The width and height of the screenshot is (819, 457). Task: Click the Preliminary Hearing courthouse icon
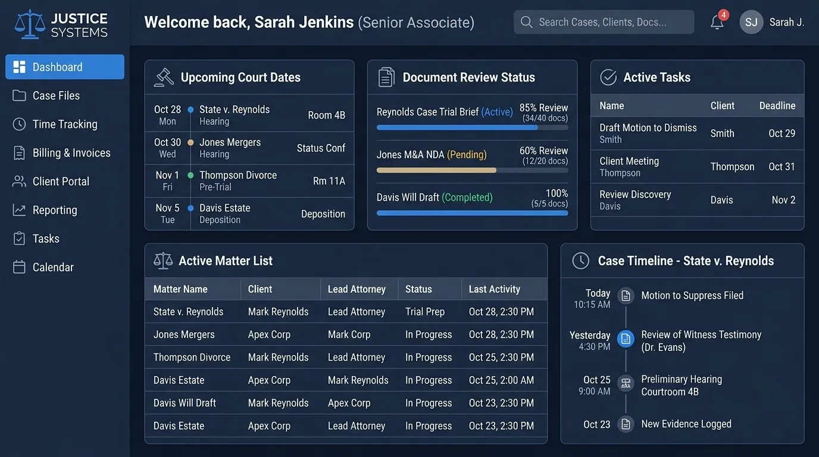coord(626,383)
